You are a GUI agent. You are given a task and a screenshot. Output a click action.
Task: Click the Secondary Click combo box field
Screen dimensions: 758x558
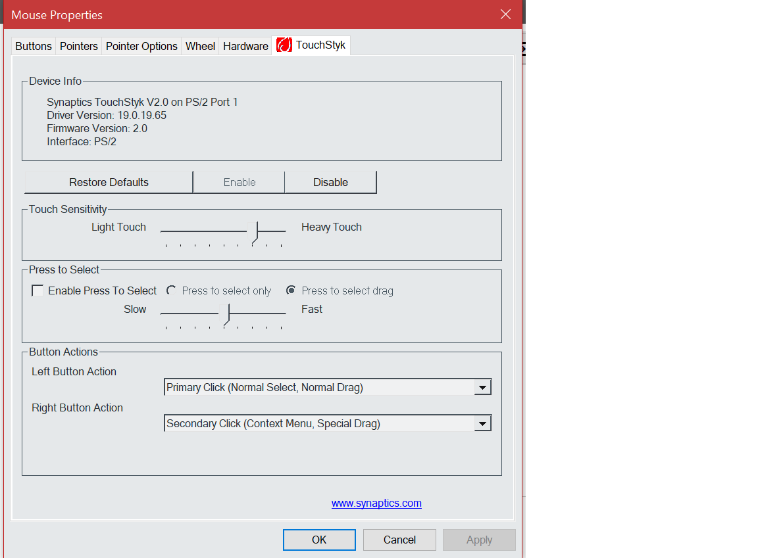click(x=328, y=423)
